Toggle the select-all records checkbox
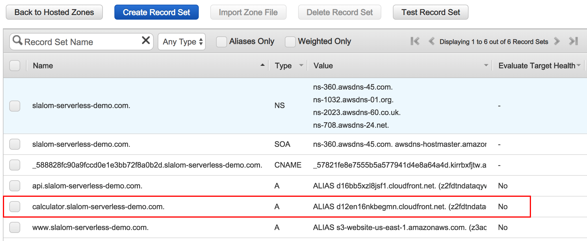Screen dimensions: 587x241 point(15,66)
